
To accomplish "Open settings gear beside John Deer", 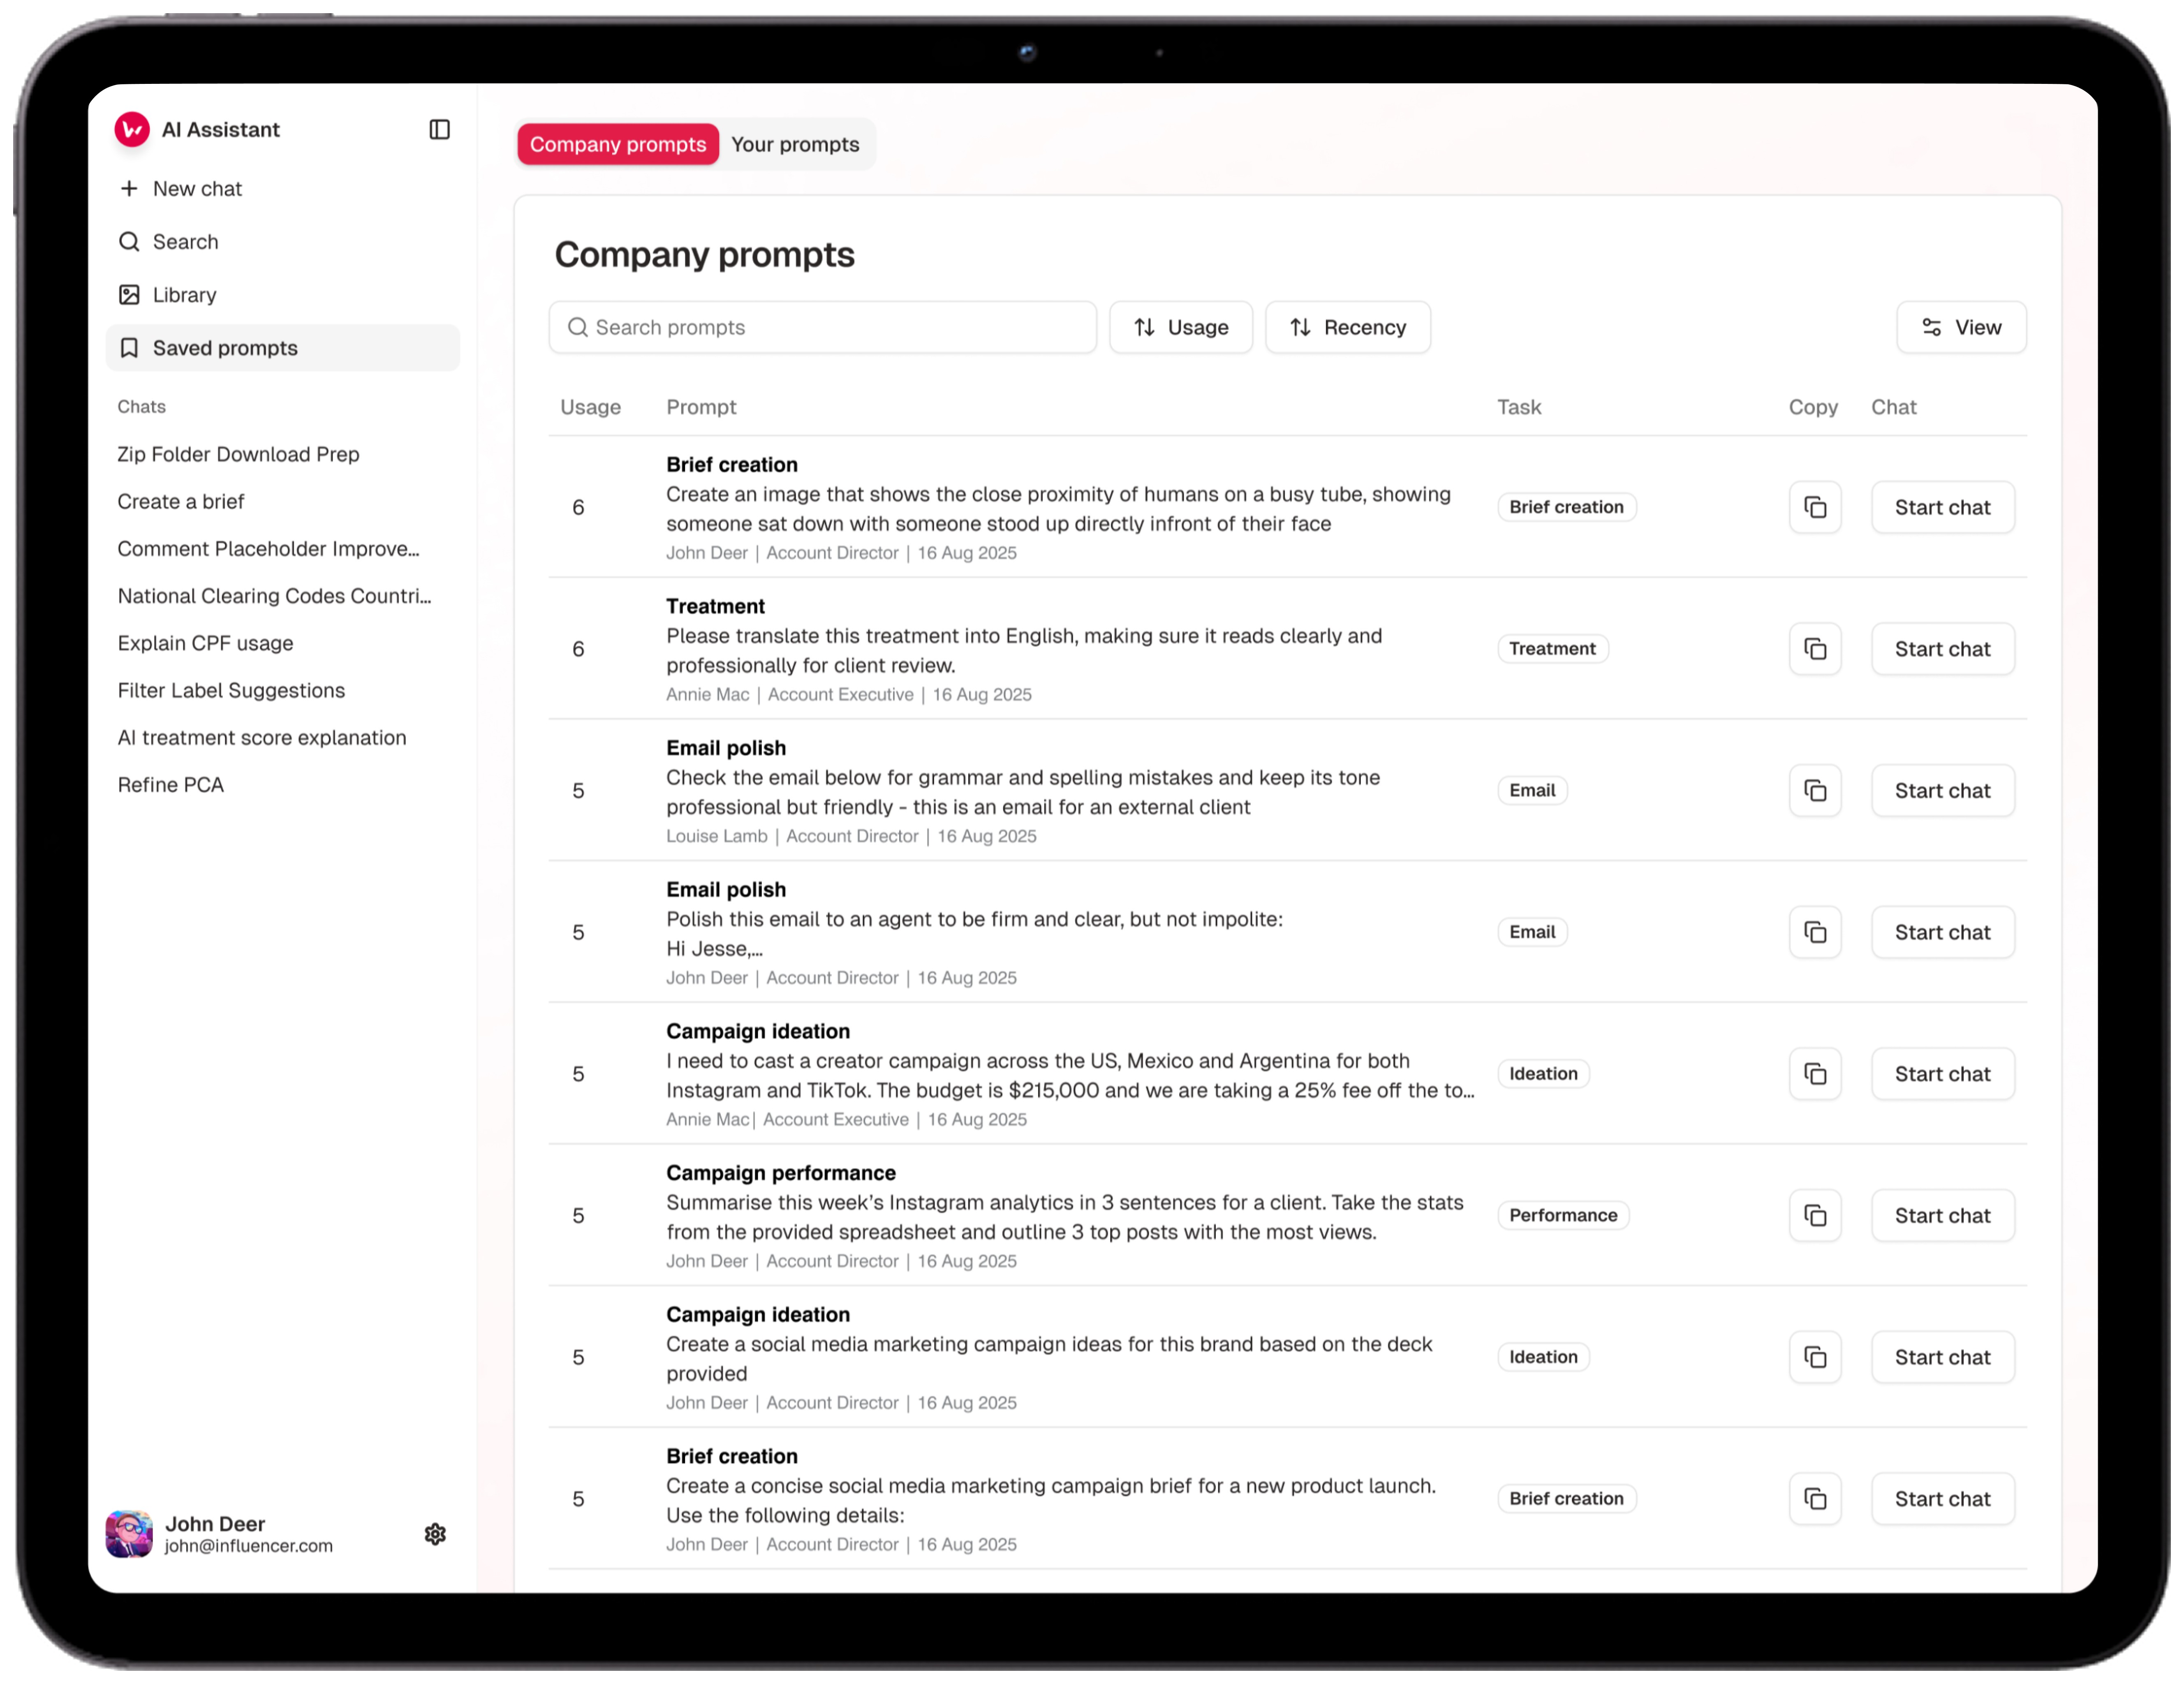I will (x=435, y=1534).
